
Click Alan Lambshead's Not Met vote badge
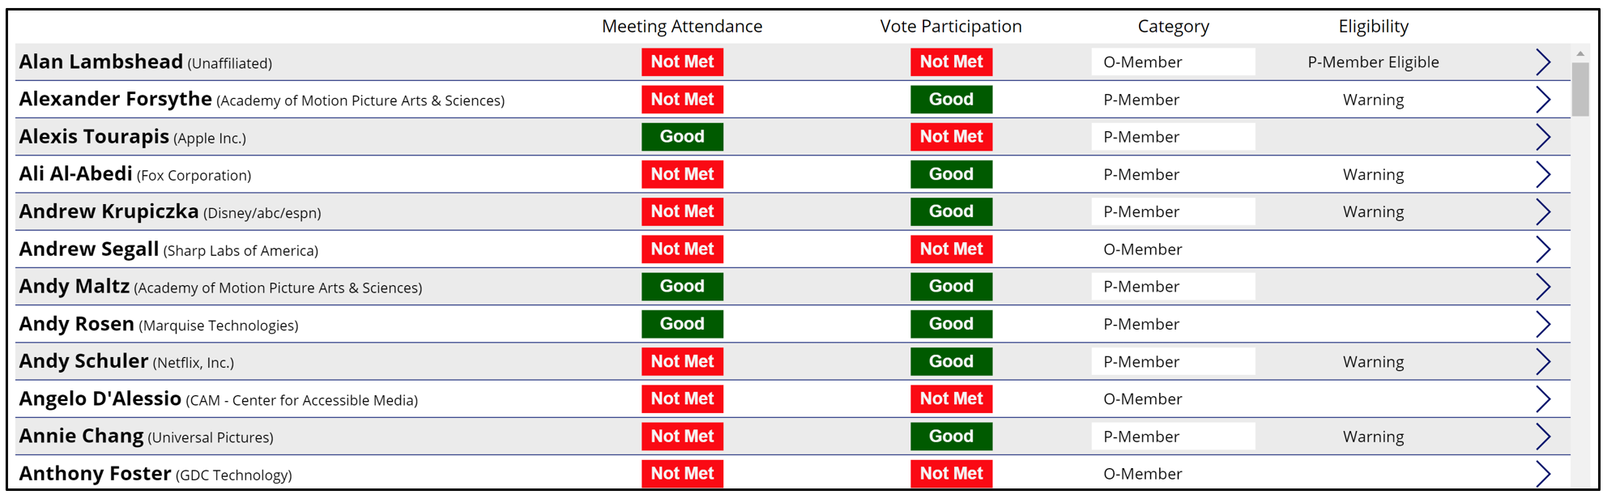click(x=951, y=62)
